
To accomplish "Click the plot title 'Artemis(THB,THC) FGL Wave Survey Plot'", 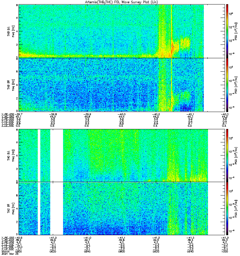I will (x=122, y=2).
